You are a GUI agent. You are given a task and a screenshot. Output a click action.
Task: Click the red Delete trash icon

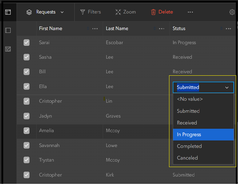pos(153,12)
